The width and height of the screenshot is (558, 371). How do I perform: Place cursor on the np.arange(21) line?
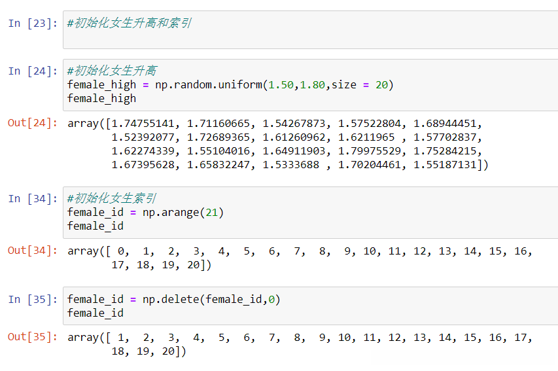coord(145,212)
